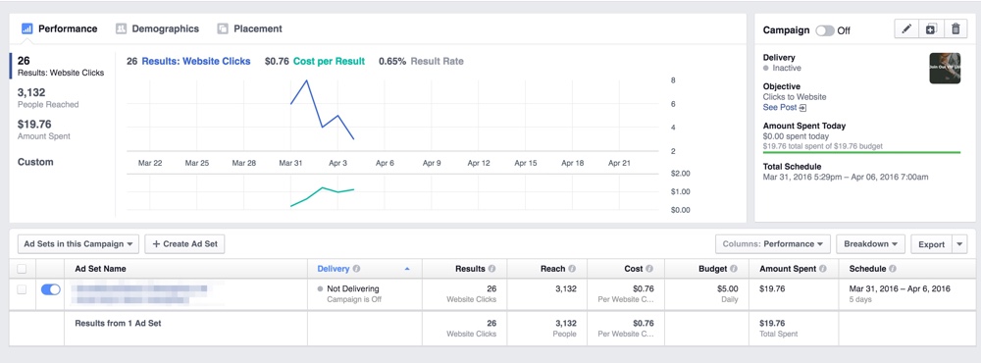
Task: Check the ad set row checkbox
Action: coord(22,289)
